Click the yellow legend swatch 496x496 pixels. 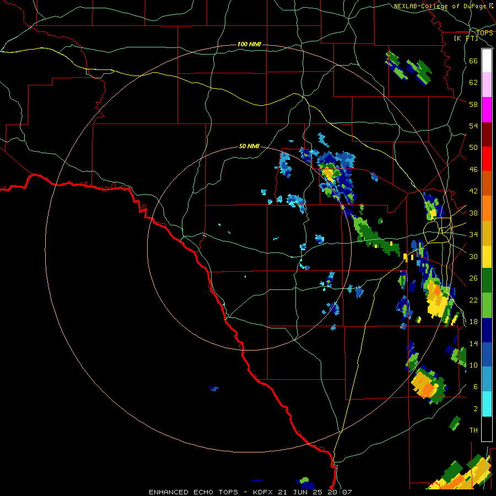[x=487, y=256]
